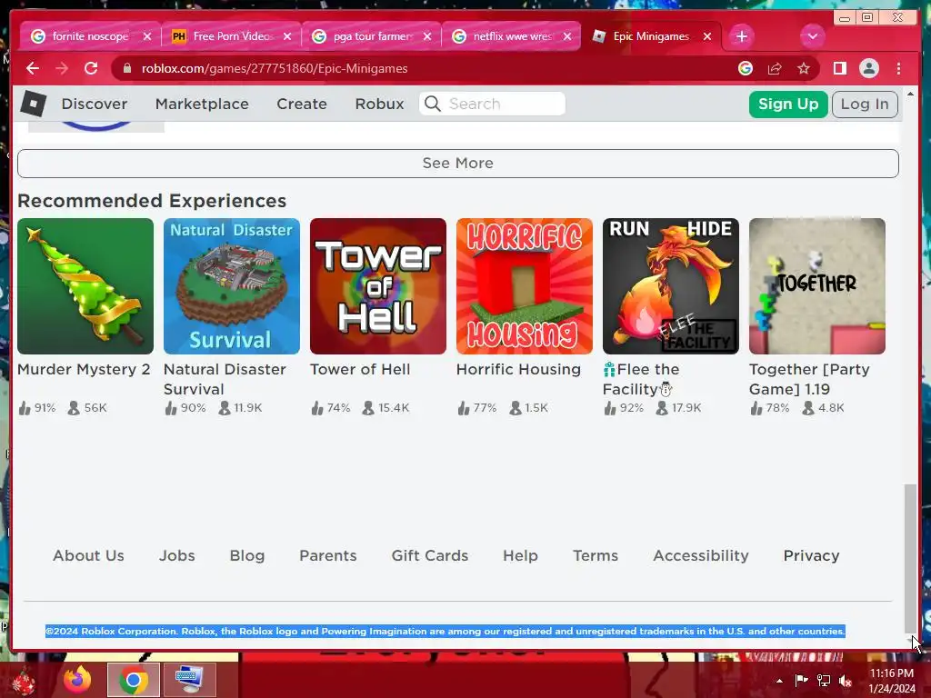931x698 pixels.
Task: Open Together Party Game thumbnail
Action: coord(817,286)
